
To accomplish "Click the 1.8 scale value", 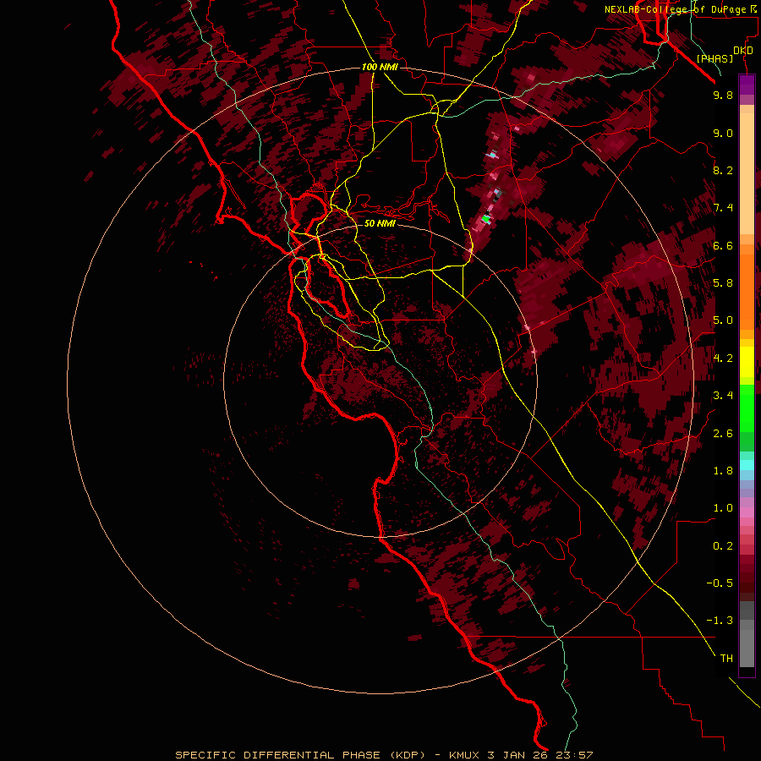I will tap(723, 471).
